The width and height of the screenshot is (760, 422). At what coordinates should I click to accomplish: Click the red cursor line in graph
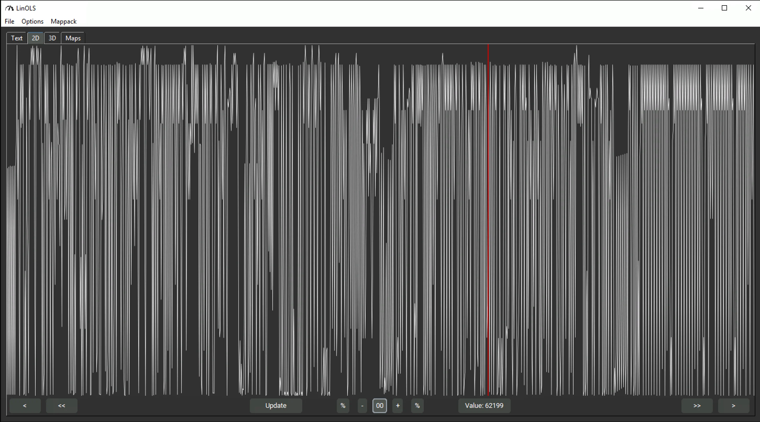point(488,220)
